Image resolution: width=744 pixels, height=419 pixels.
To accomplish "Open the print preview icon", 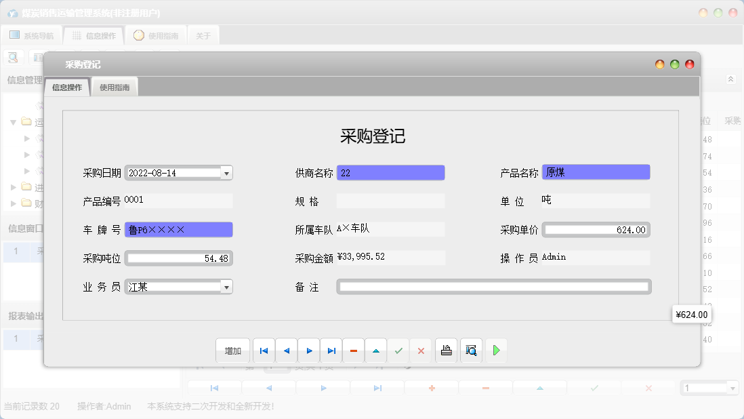I will click(471, 351).
